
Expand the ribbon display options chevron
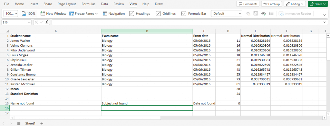click(x=324, y=15)
